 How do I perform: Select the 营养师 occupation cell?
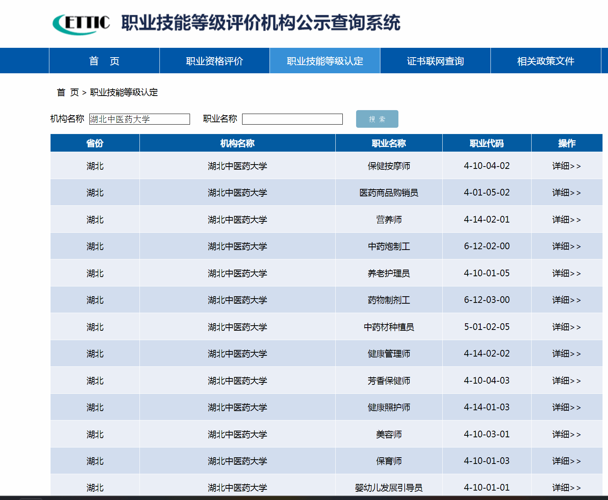(389, 220)
